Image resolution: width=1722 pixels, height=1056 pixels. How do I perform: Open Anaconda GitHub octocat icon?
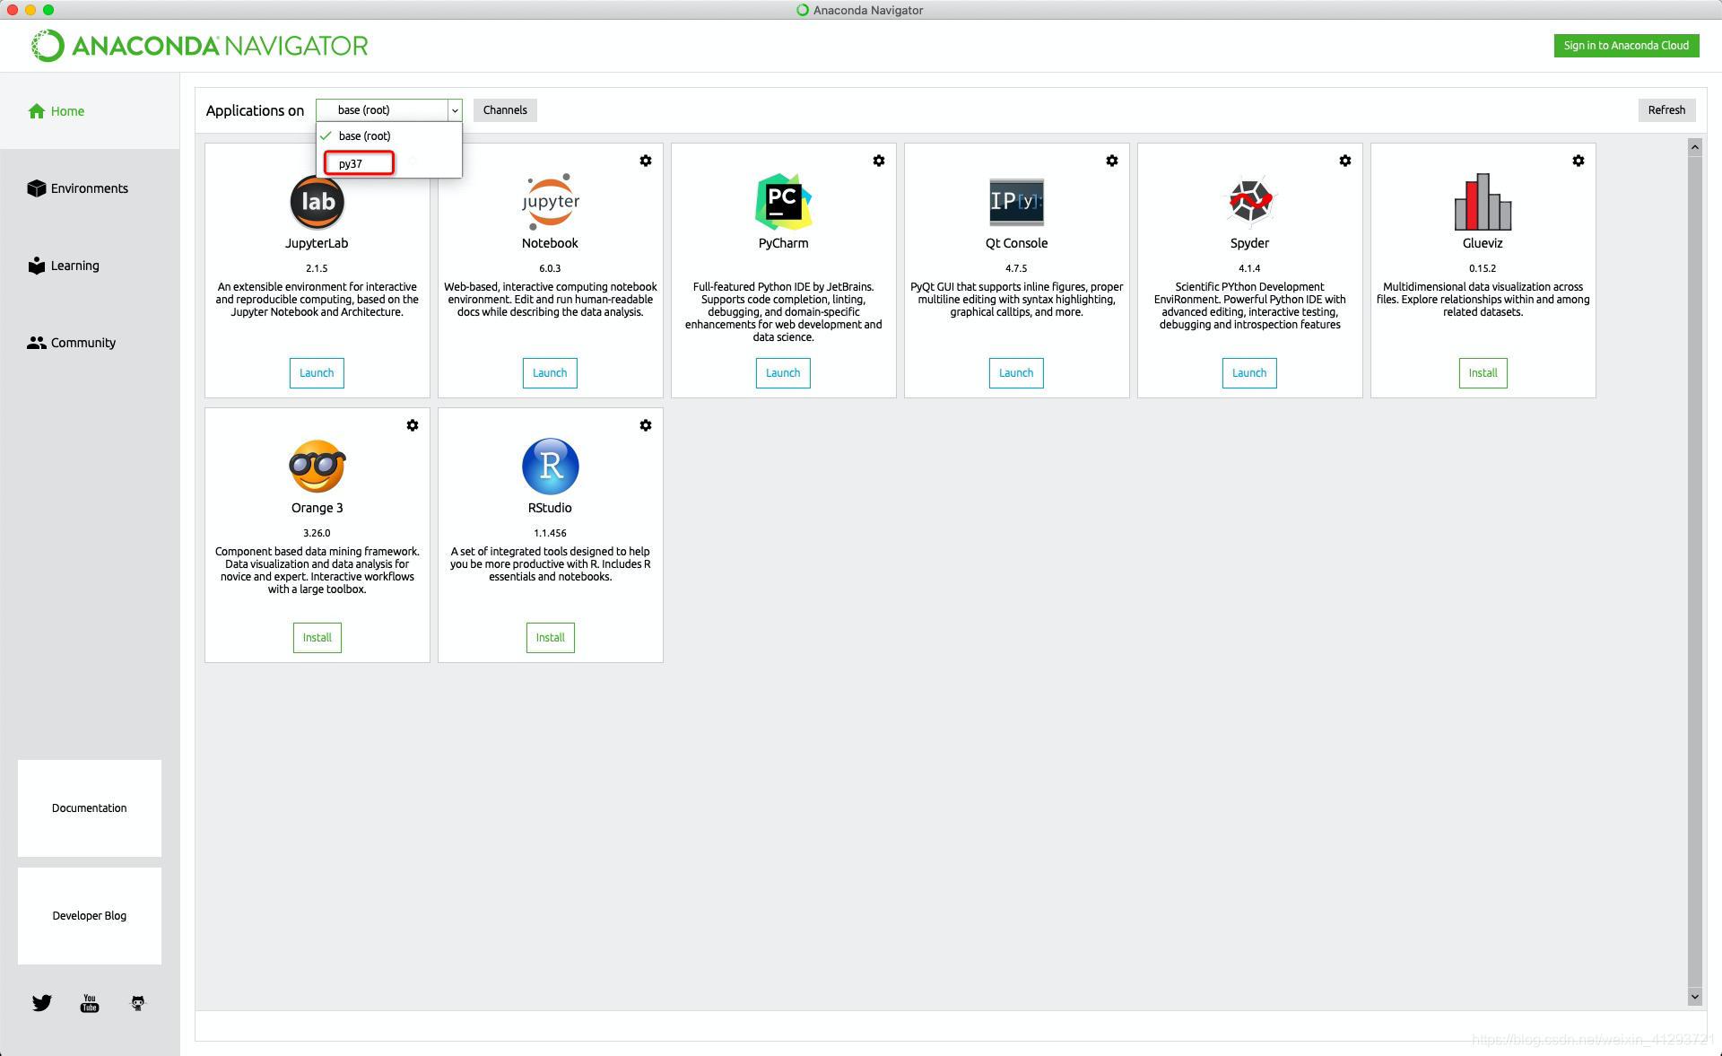coord(137,1003)
